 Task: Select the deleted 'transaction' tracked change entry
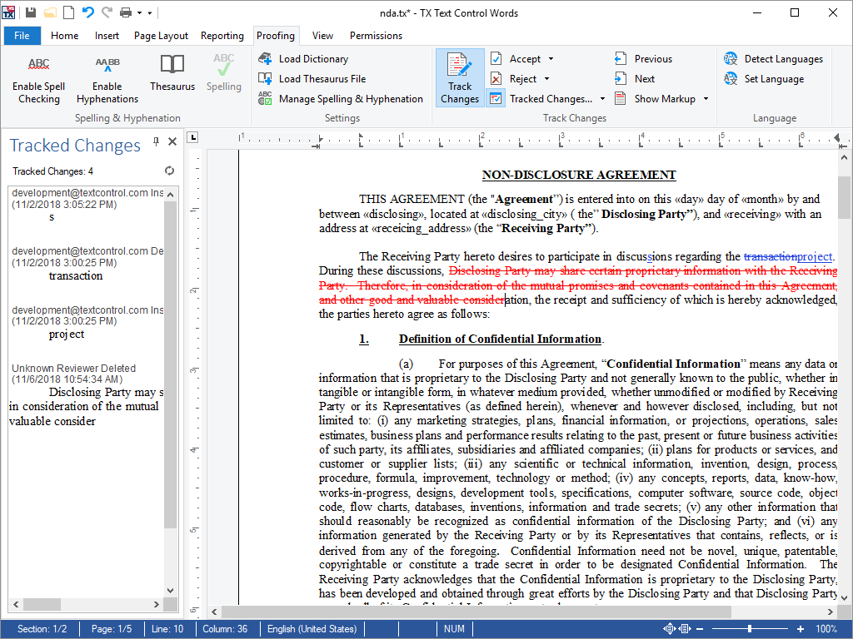point(76,275)
